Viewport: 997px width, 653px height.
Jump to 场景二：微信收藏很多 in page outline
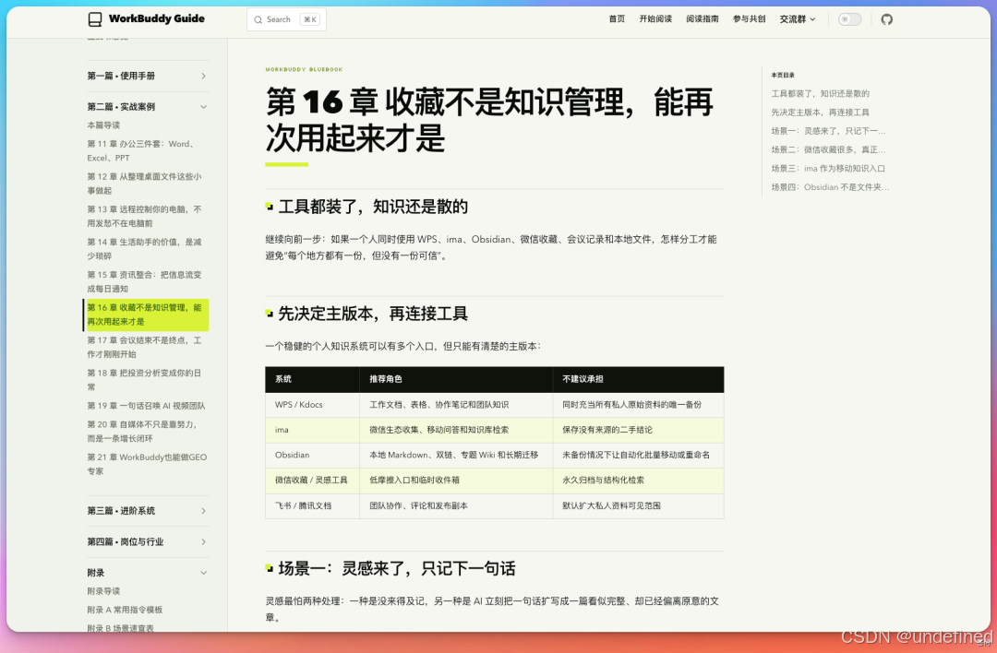pyautogui.click(x=828, y=150)
